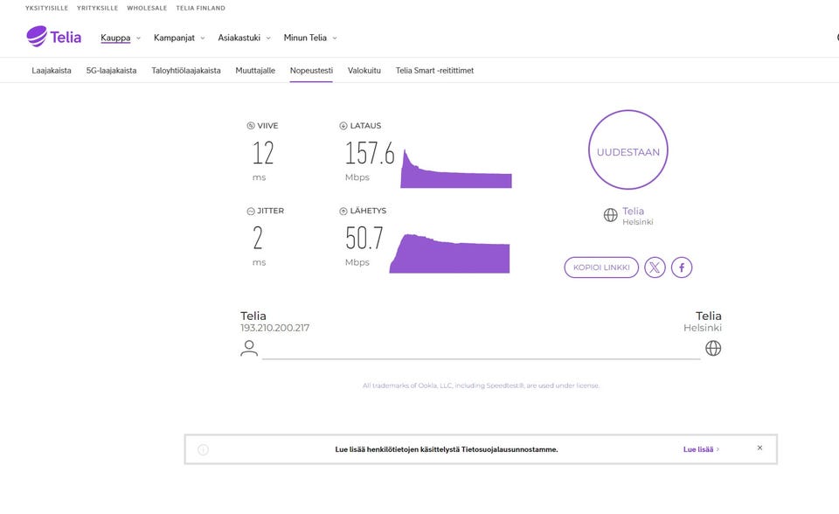Open the Kampanjat menu
Viewport: 839px width, 514px height.
pos(174,38)
